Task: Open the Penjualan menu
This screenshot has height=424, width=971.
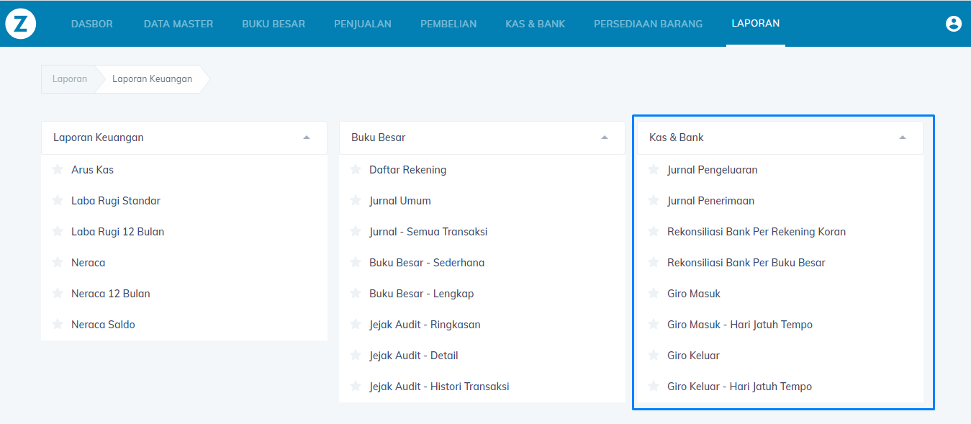Action: (x=363, y=24)
